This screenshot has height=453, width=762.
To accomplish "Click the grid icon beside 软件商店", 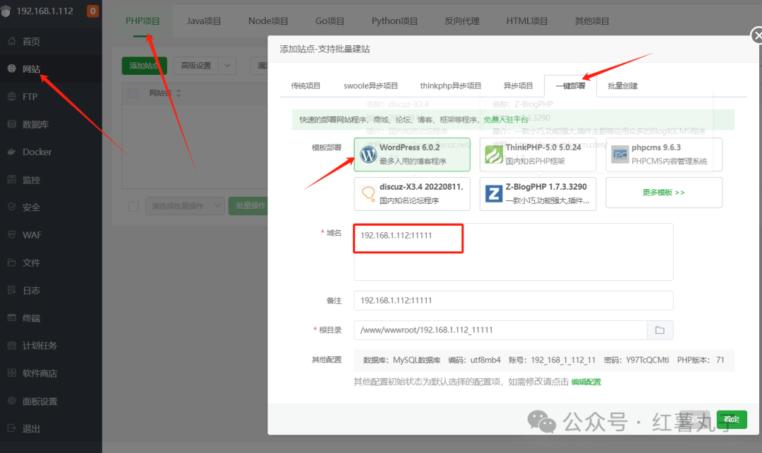I will 12,373.
